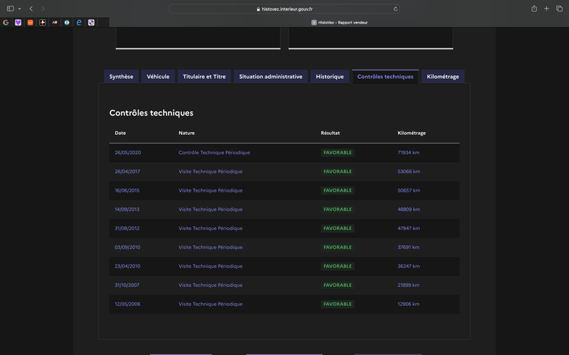Add a new tab with plus icon
569x355 pixels.
(x=546, y=9)
